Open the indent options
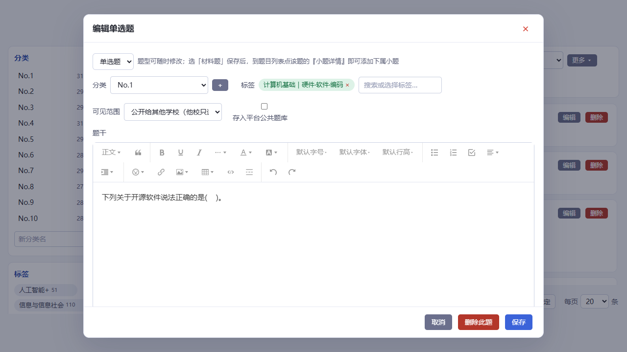This screenshot has height=352, width=627. point(107,172)
